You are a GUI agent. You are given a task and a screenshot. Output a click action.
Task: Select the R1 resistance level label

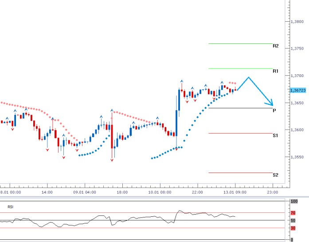(x=275, y=71)
